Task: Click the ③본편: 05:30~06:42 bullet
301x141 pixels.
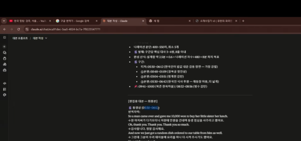Action: click(x=180, y=82)
